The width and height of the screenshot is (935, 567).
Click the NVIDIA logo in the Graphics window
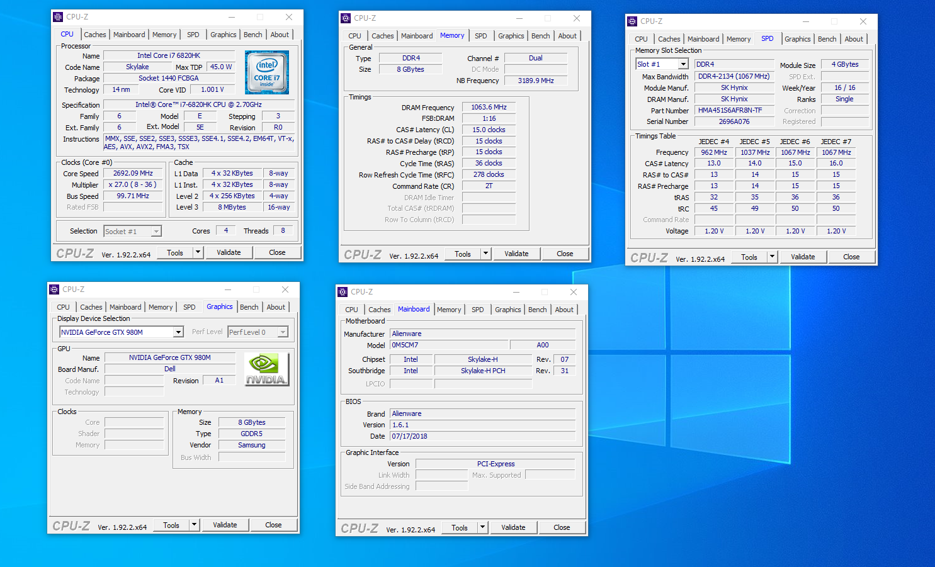(266, 369)
